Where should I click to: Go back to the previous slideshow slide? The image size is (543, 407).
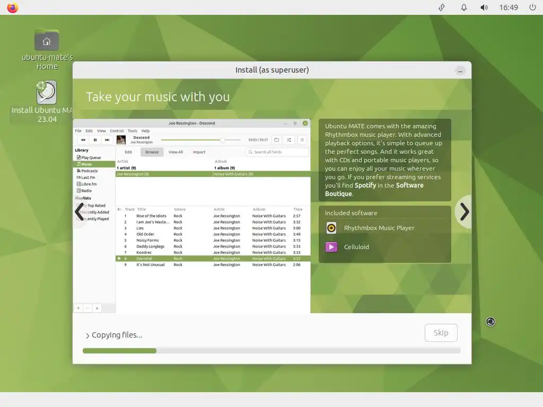(80, 211)
